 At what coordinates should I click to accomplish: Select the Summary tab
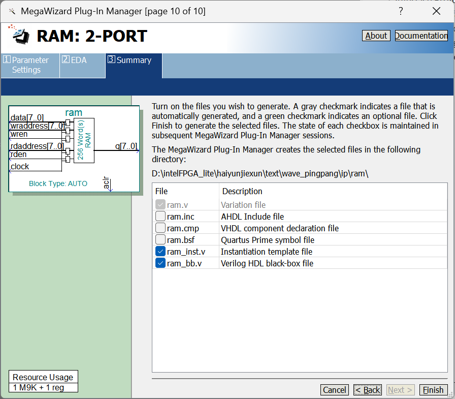point(134,66)
